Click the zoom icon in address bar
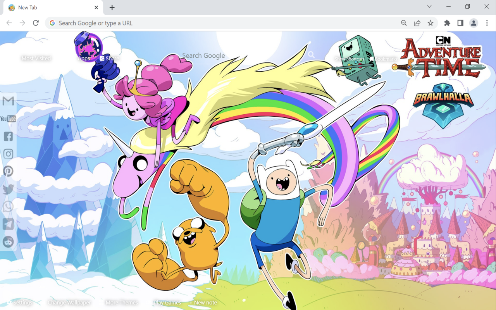 (404, 23)
